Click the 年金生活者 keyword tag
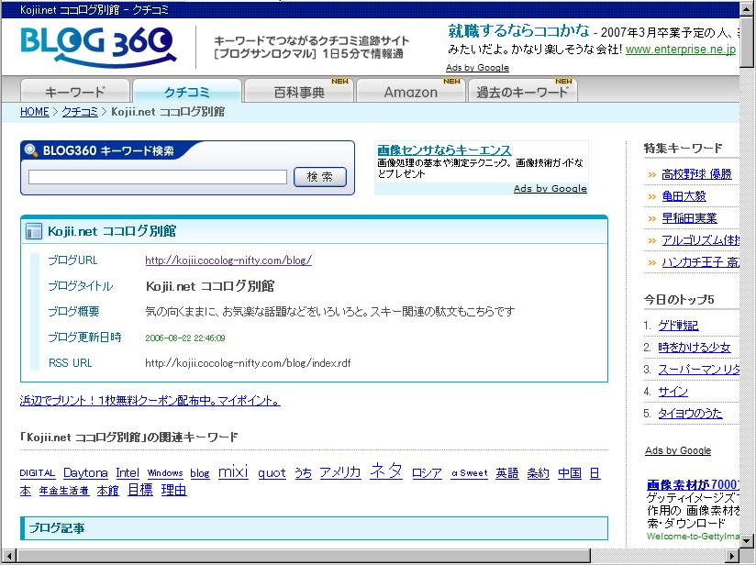 click(64, 491)
